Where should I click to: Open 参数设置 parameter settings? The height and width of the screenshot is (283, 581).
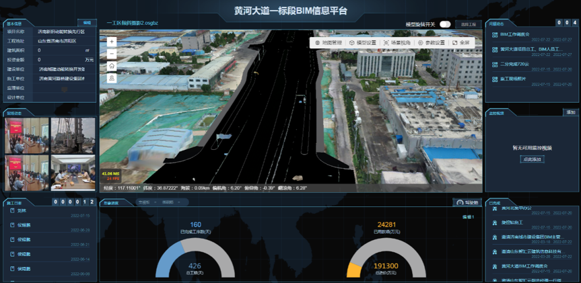click(432, 42)
